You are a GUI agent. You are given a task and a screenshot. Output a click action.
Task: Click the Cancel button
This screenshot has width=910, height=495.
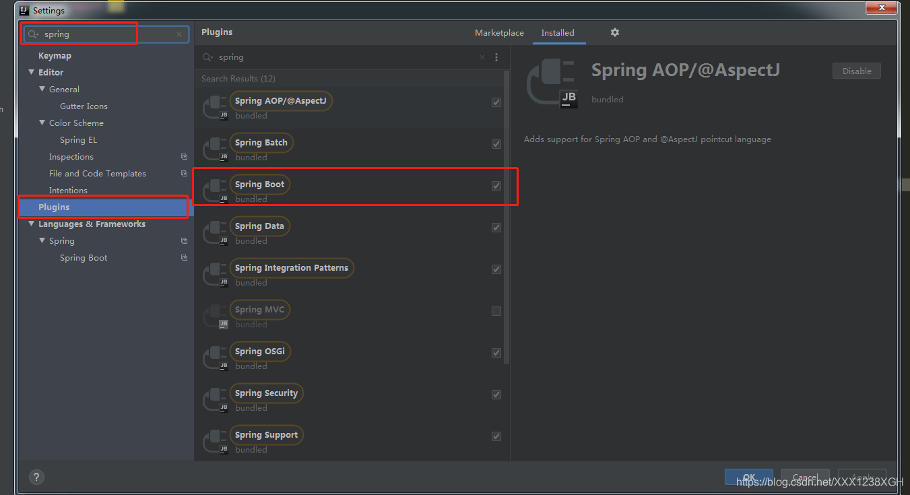806,477
